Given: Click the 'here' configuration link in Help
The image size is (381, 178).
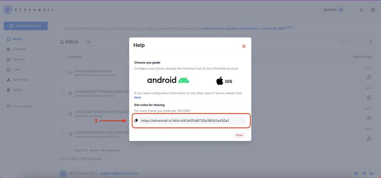Looking at the screenshot, I should tap(137, 98).
